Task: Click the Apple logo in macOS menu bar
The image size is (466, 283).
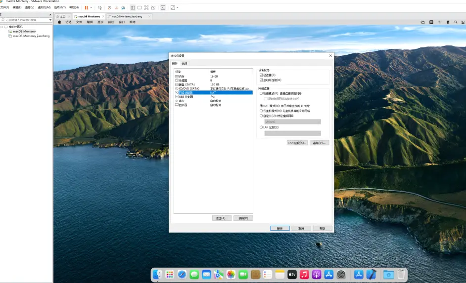Action: [x=59, y=22]
